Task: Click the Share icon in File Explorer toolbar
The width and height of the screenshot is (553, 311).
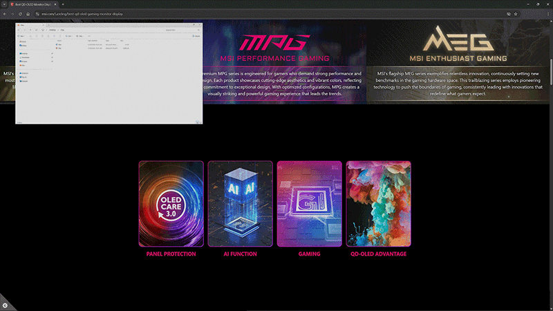Action: (55, 36)
